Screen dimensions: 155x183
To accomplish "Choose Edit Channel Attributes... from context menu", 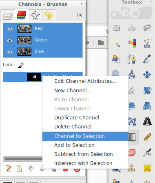I will 85,81.
